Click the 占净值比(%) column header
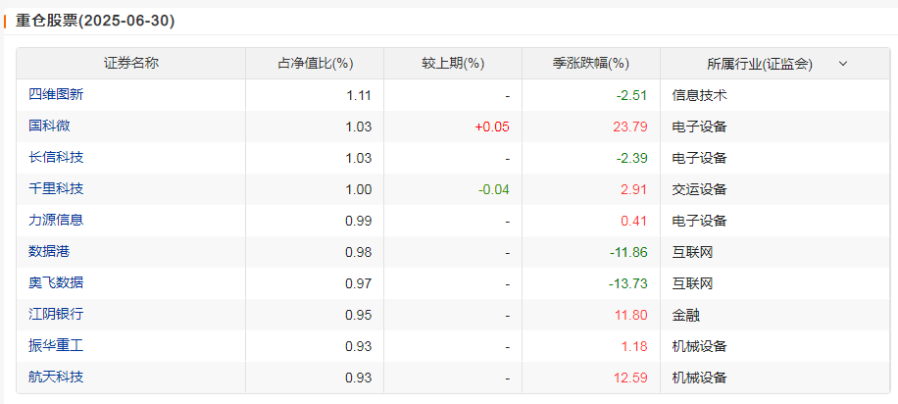 [315, 64]
